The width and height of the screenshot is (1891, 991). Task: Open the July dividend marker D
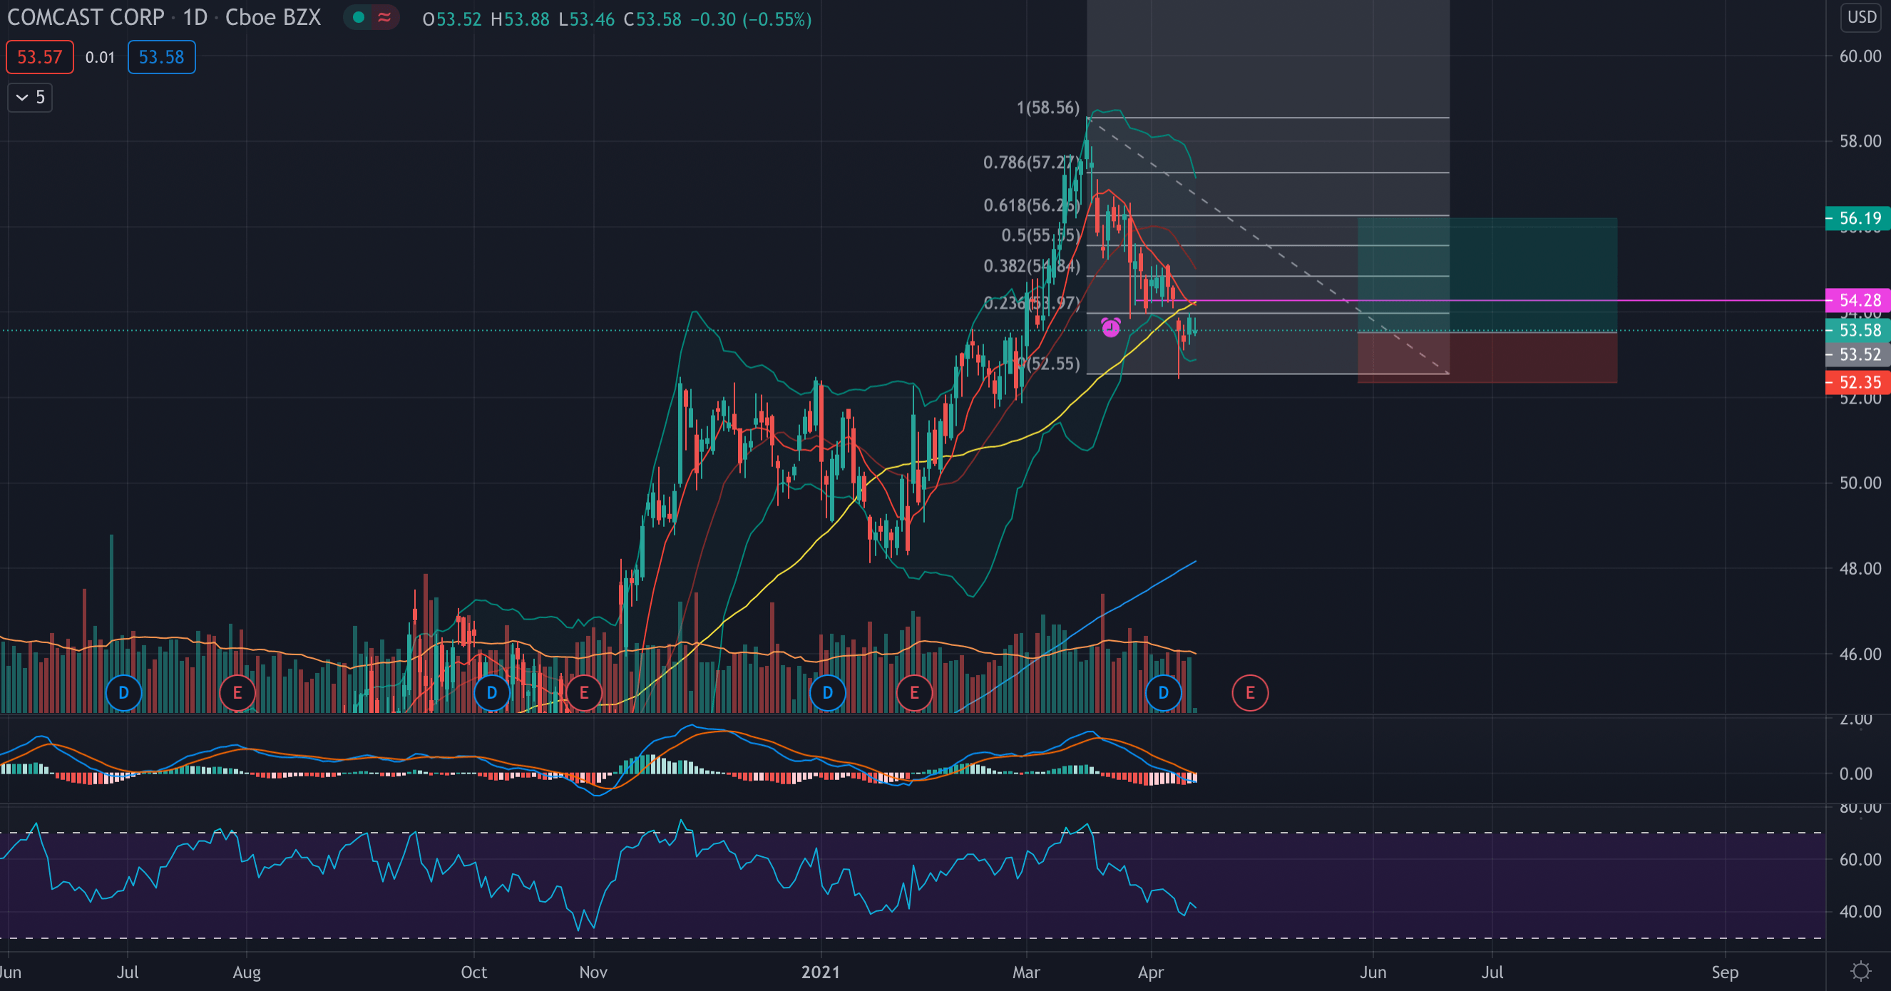(123, 692)
